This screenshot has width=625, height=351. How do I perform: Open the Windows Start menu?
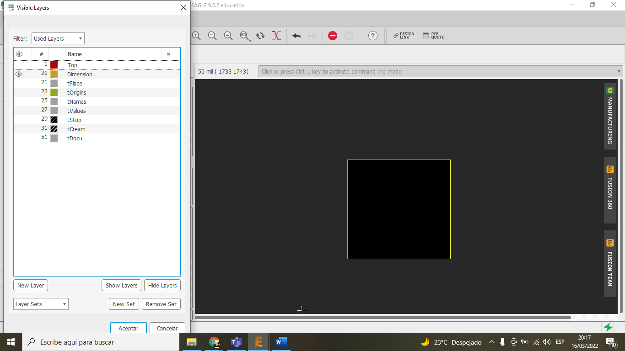pos(11,342)
